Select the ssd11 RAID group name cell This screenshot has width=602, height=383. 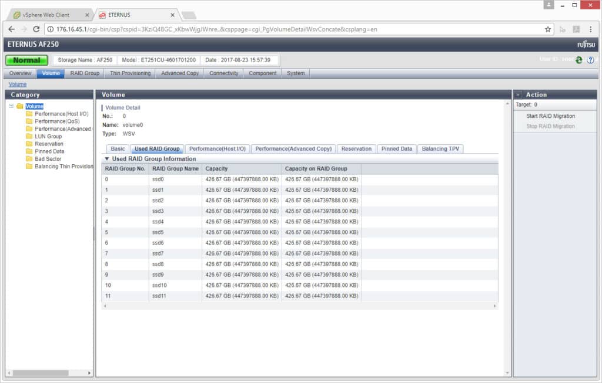point(175,296)
